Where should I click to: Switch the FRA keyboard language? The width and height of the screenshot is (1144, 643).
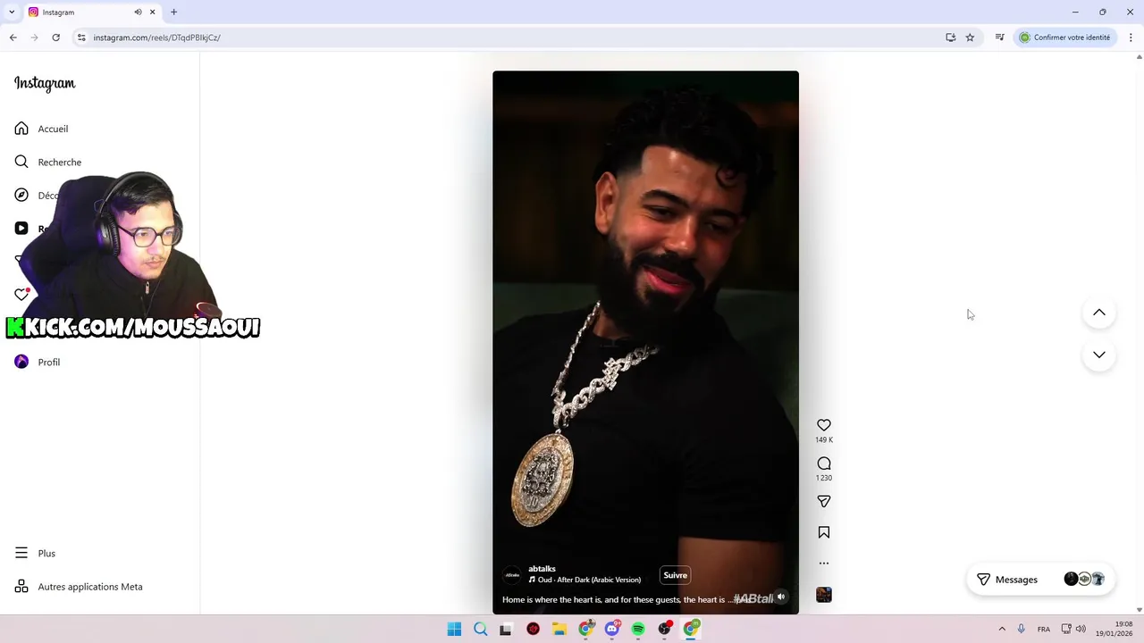click(1044, 629)
